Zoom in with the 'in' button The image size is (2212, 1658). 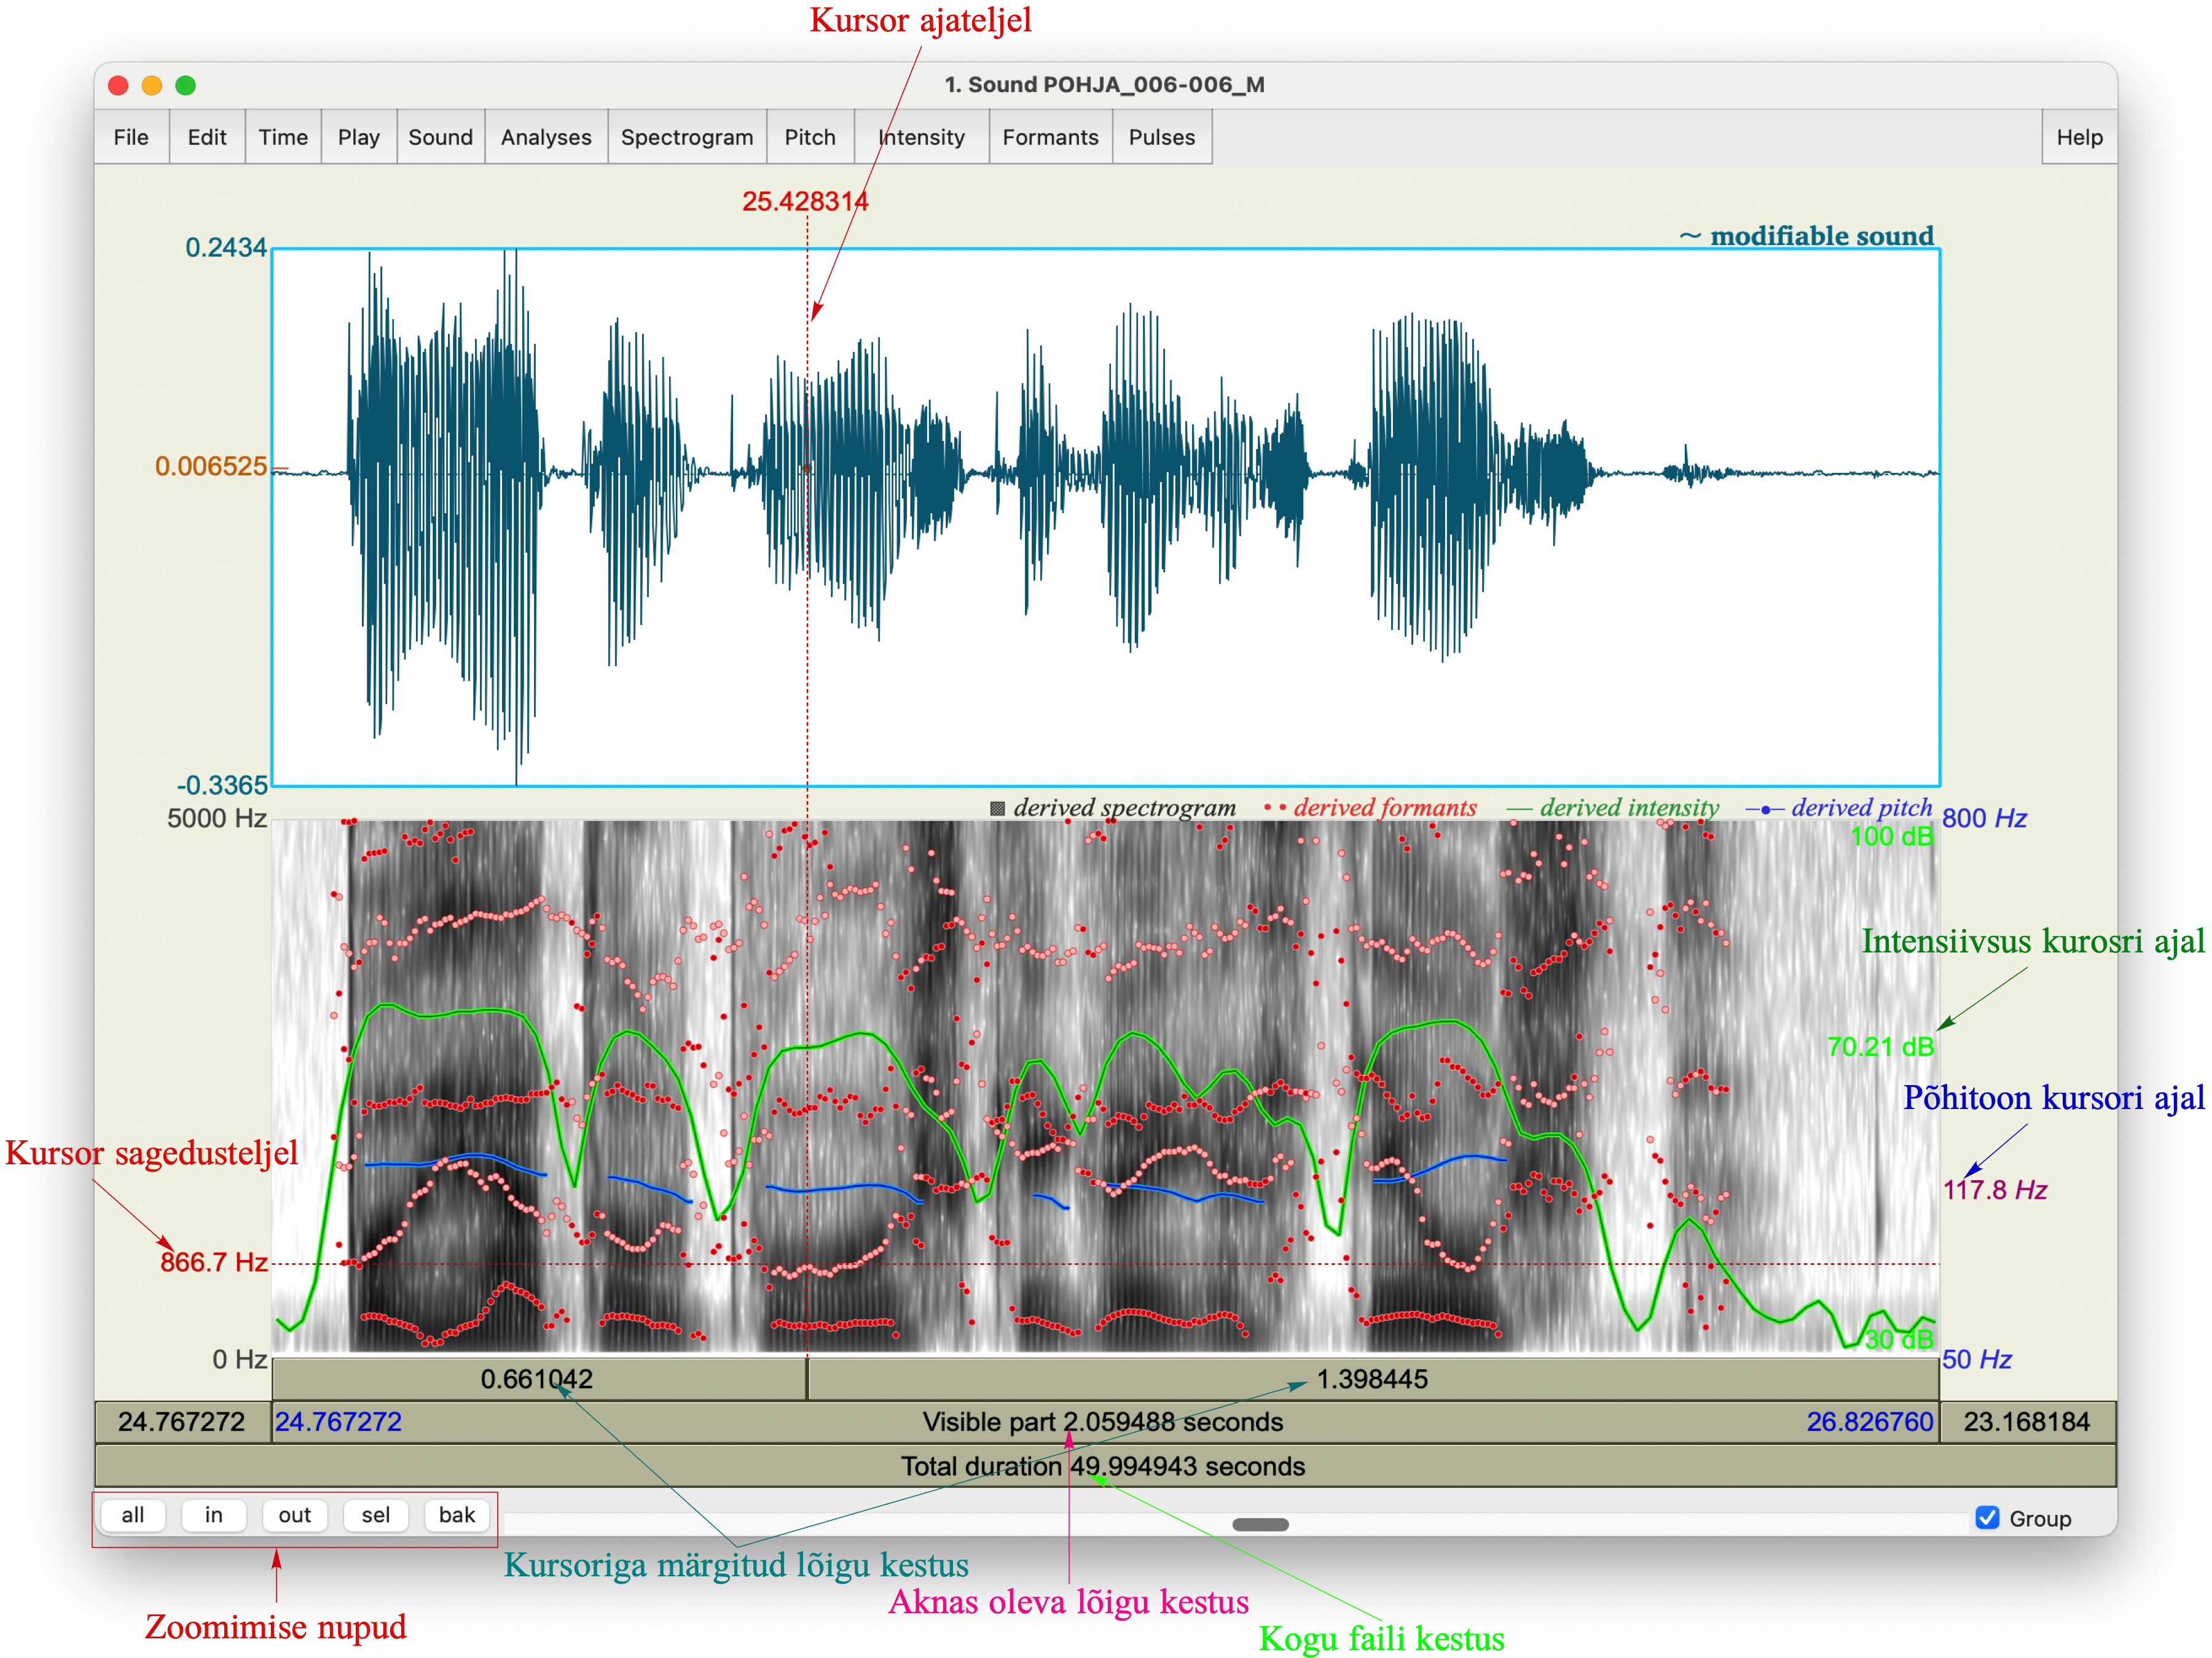point(214,1515)
